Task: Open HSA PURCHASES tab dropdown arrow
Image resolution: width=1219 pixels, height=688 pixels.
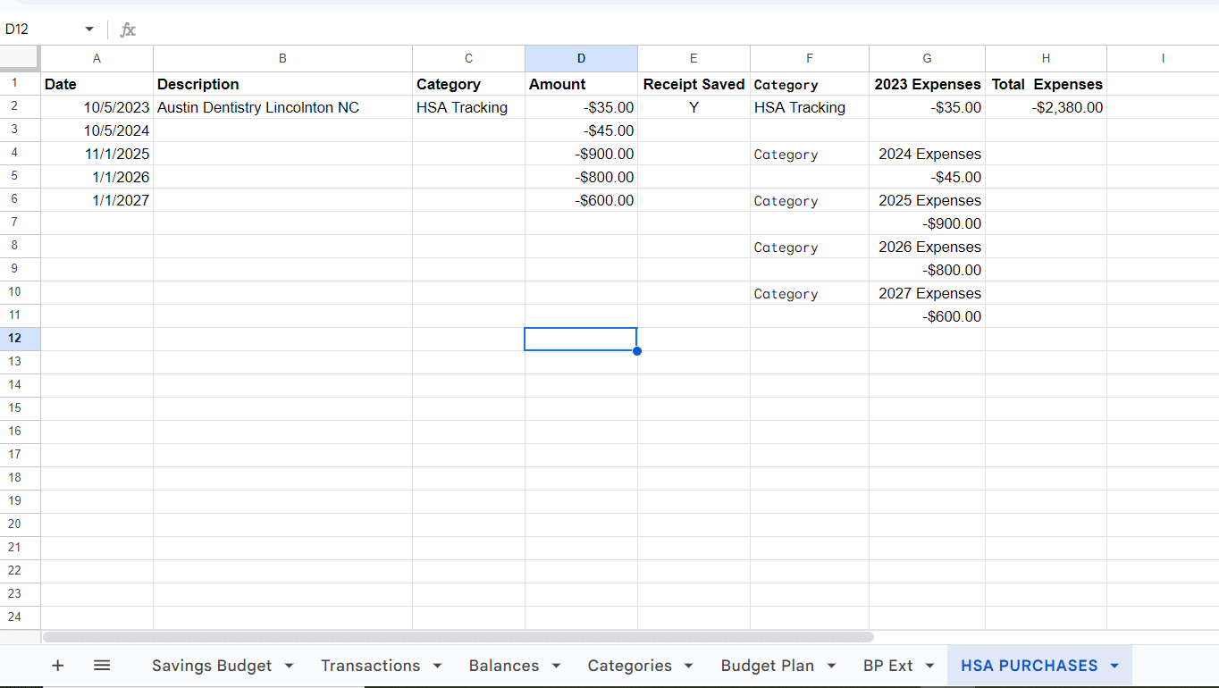Action: (1114, 666)
